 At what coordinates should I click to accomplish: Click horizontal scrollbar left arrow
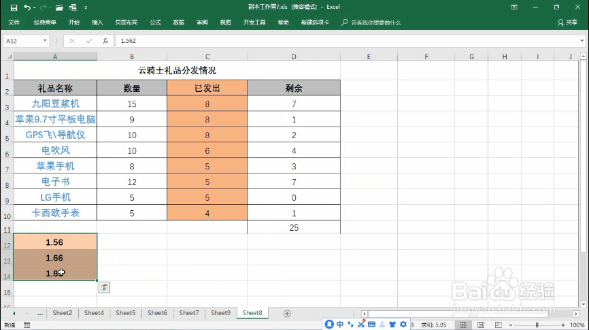[x=364, y=314]
